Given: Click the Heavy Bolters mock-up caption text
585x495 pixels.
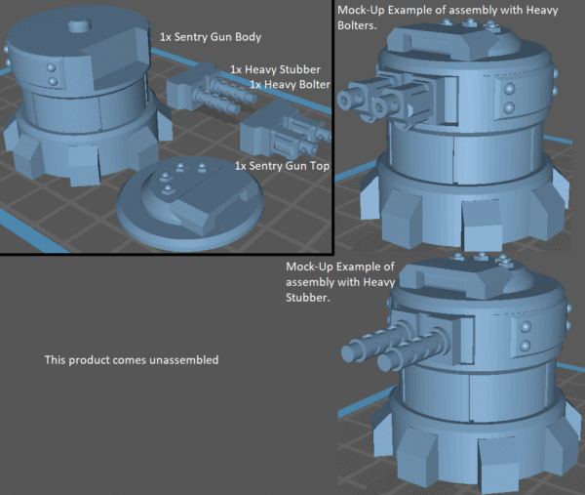Looking at the screenshot, I should [411, 18].
